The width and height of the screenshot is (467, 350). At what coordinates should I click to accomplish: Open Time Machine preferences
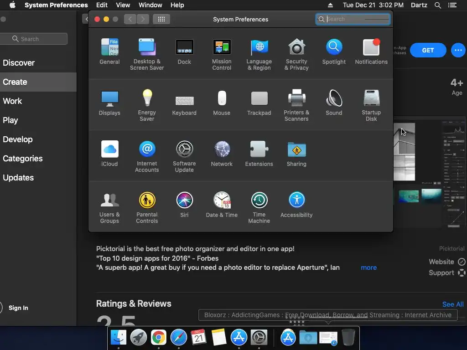pos(259,208)
